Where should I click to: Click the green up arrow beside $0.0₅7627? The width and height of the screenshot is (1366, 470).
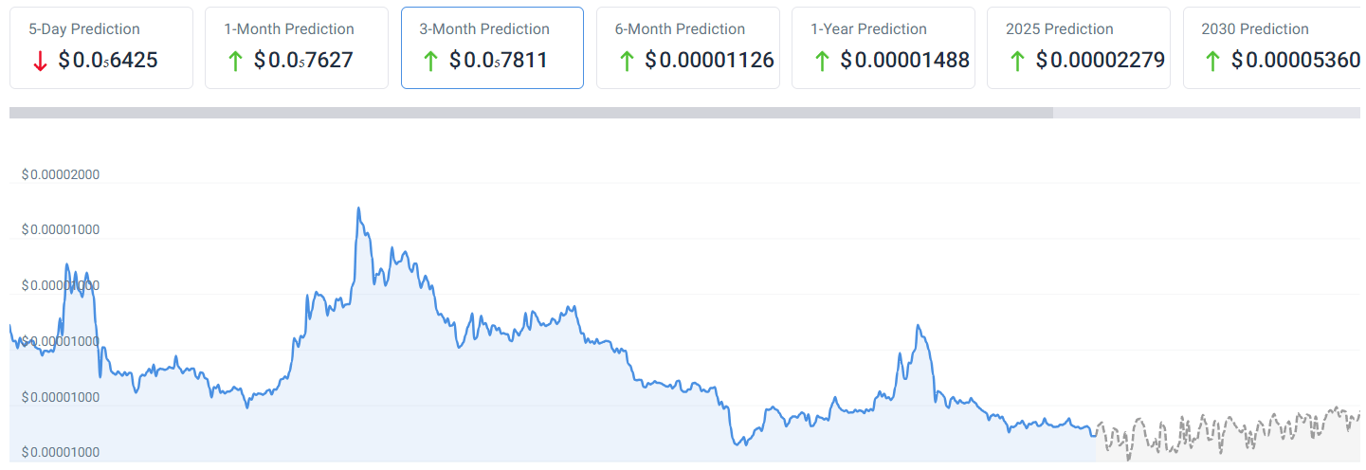click(235, 62)
